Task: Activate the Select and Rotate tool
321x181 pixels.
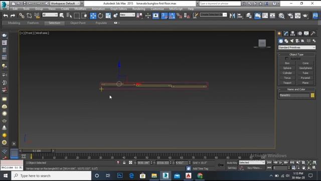Action: point(100,16)
